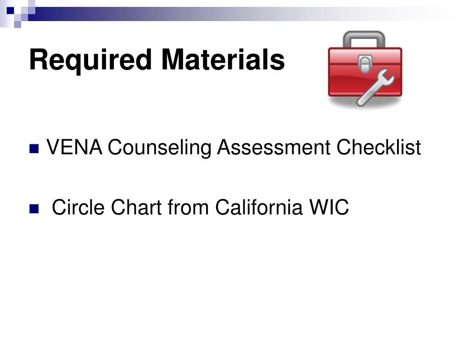Click the word "Counseling" in first bullet
The image size is (470, 352).
coord(160,148)
